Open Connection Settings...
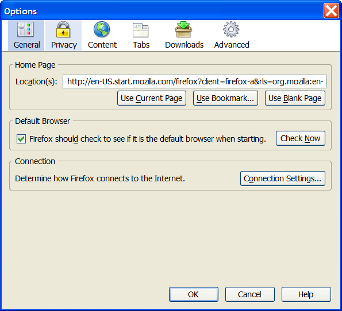The image size is (342, 311). tap(283, 178)
